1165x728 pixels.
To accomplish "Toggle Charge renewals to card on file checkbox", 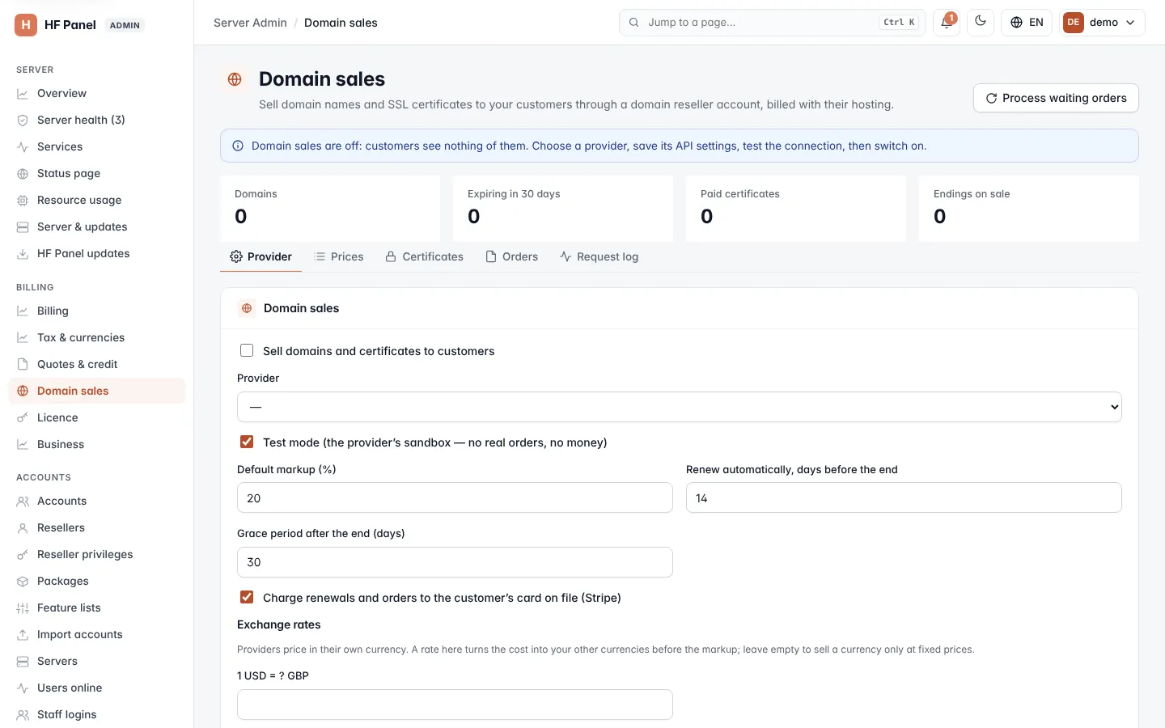I will 247,597.
